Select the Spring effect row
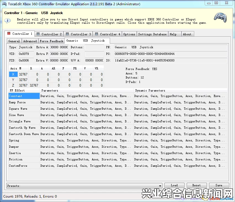The width and height of the screenshot is (235, 202). [118, 140]
